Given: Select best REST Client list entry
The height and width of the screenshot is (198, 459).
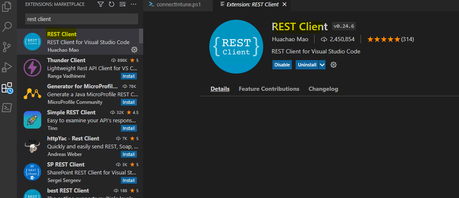Looking at the screenshot, I should click(80, 192).
